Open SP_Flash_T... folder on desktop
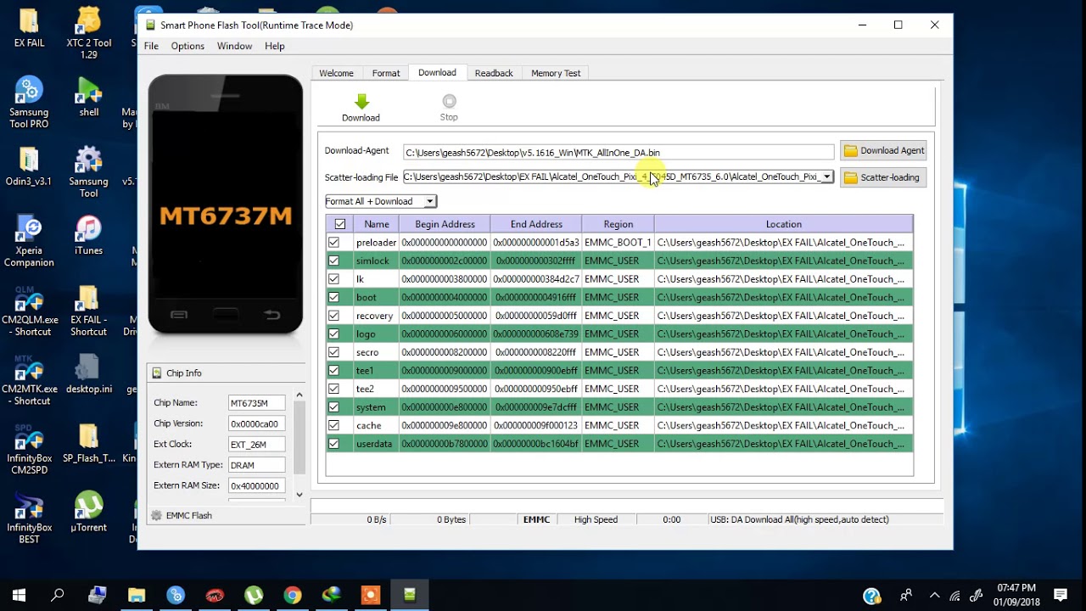The height and width of the screenshot is (611, 1086). [88, 443]
